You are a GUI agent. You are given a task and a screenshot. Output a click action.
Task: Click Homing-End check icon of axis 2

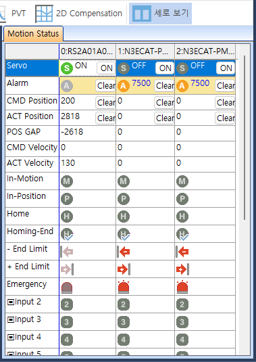tap(182, 235)
